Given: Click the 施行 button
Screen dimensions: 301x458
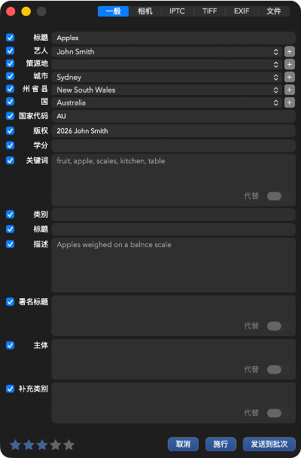Looking at the screenshot, I should [x=220, y=444].
